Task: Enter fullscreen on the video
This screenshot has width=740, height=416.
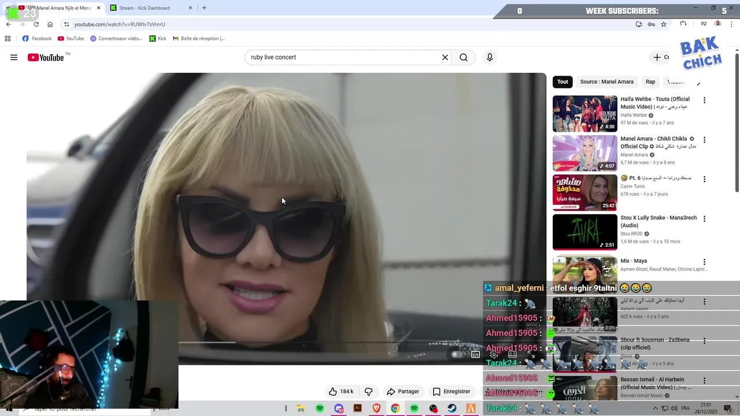Action: tap(531, 354)
